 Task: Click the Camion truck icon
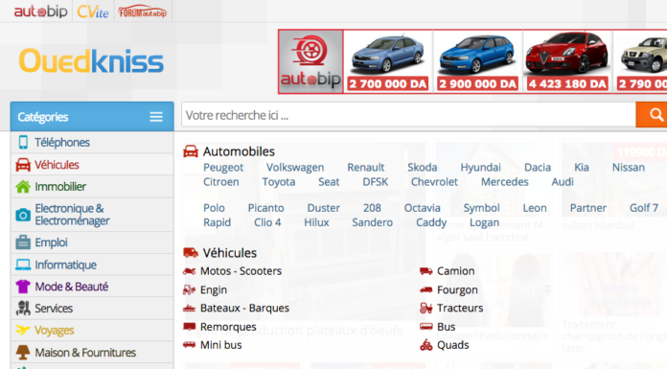click(425, 271)
